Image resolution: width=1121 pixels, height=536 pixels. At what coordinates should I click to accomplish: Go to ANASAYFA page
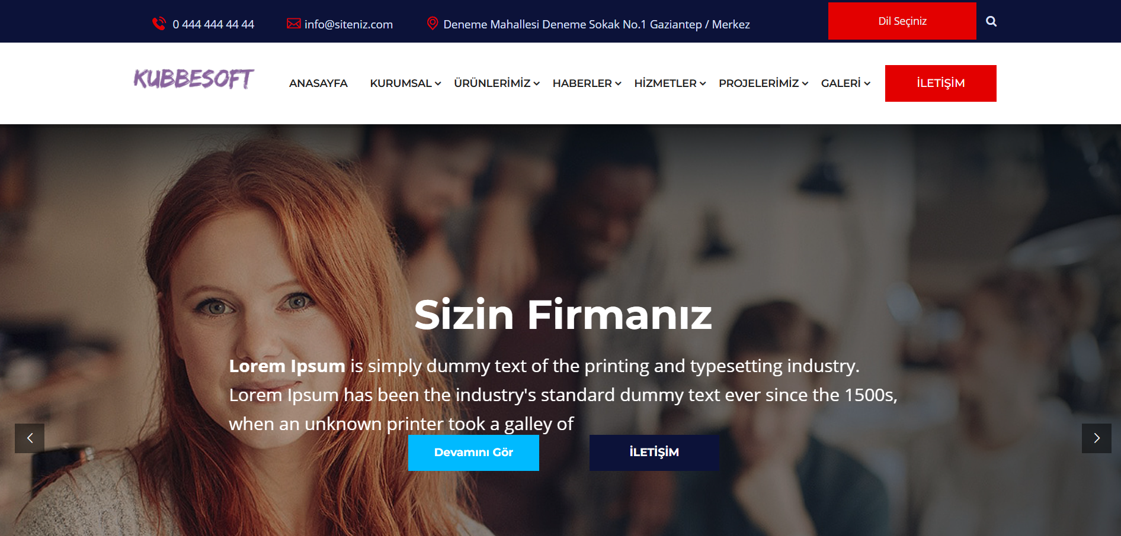(x=318, y=83)
